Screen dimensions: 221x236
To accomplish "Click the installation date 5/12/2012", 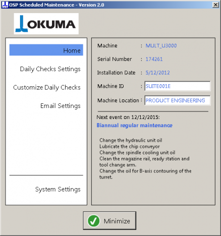I will point(157,73).
